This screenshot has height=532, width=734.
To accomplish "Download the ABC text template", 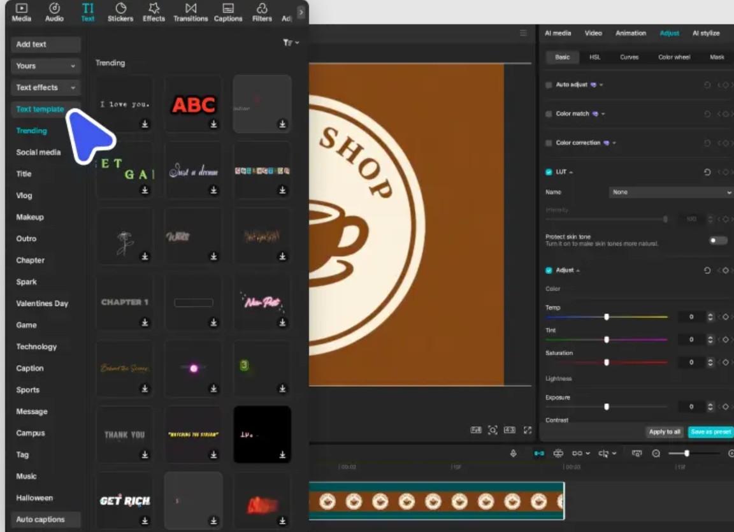I will coord(214,124).
